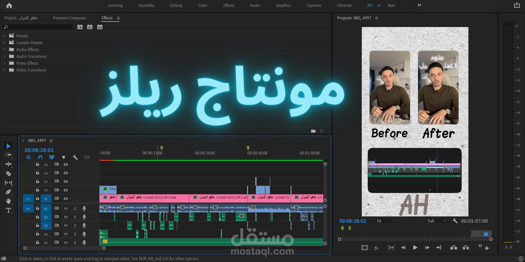Viewport: 525px width, 262px height.
Task: Solo audio track A2
Action: coord(75,217)
